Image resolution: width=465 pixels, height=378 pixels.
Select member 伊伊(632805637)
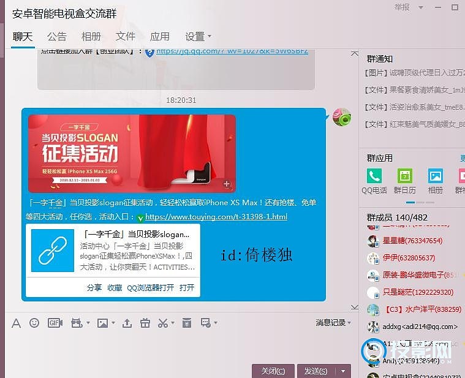pyautogui.click(x=409, y=258)
